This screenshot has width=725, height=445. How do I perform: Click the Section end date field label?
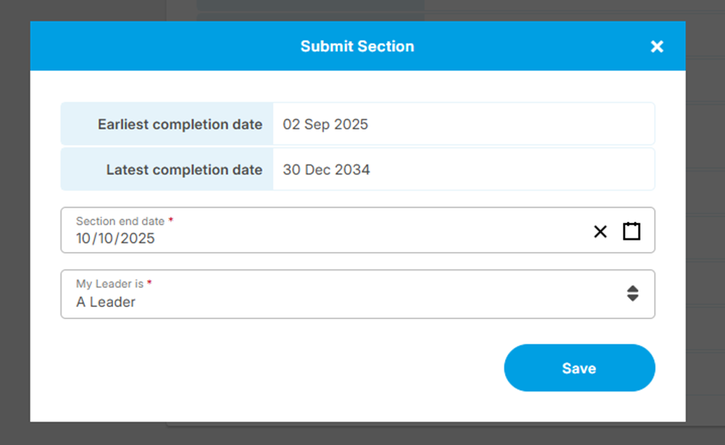(120, 221)
